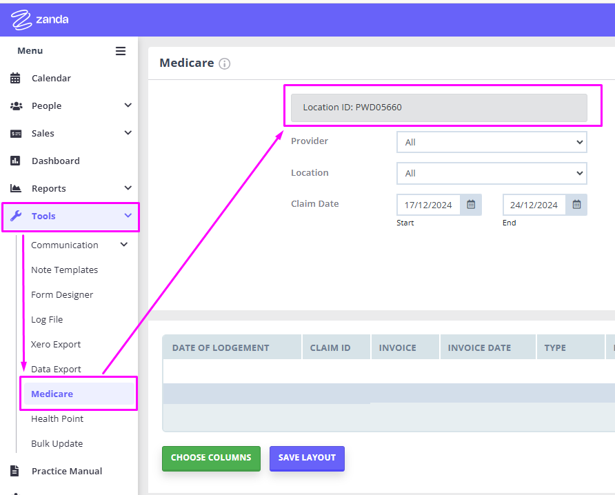Open the Location dropdown
Screen dimensions: 615x495
[491, 174]
